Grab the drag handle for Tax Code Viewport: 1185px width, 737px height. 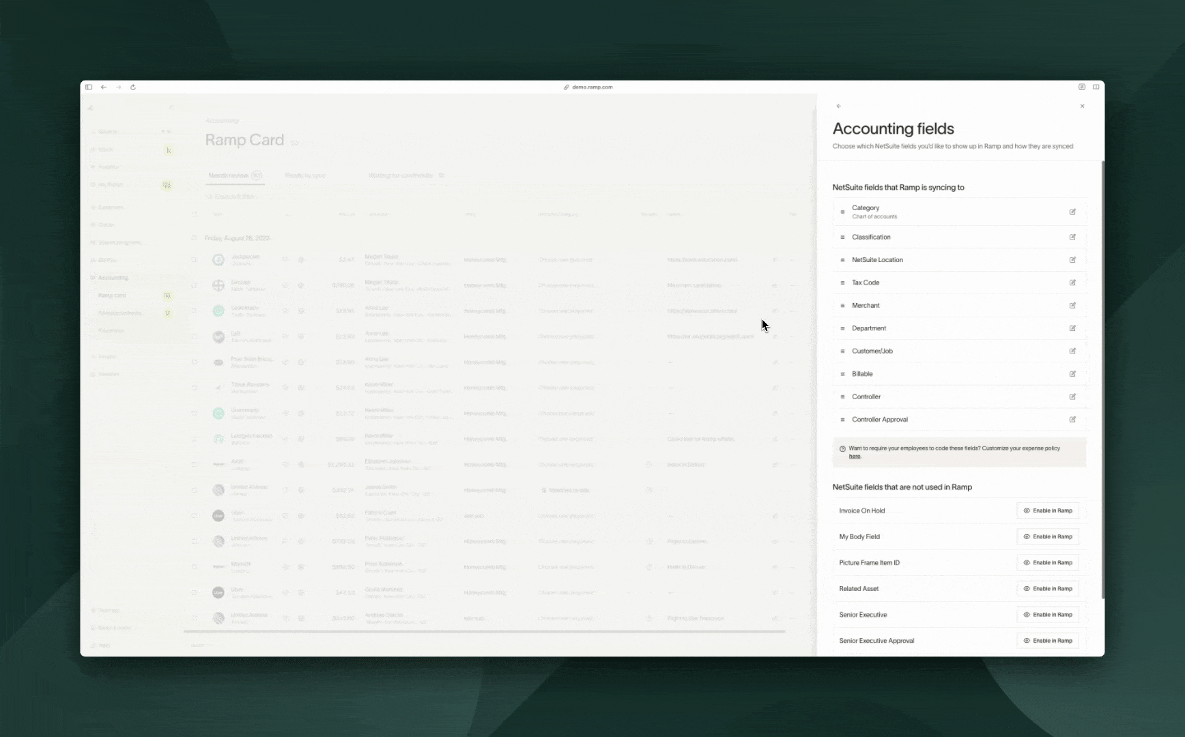842,283
